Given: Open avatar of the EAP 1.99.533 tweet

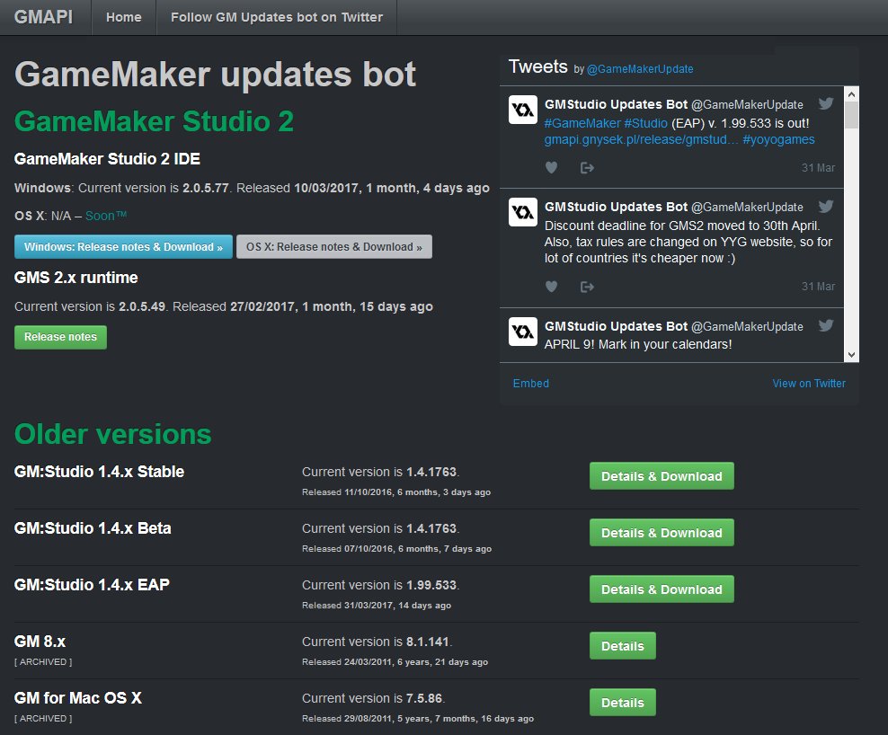Looking at the screenshot, I should tap(523, 110).
